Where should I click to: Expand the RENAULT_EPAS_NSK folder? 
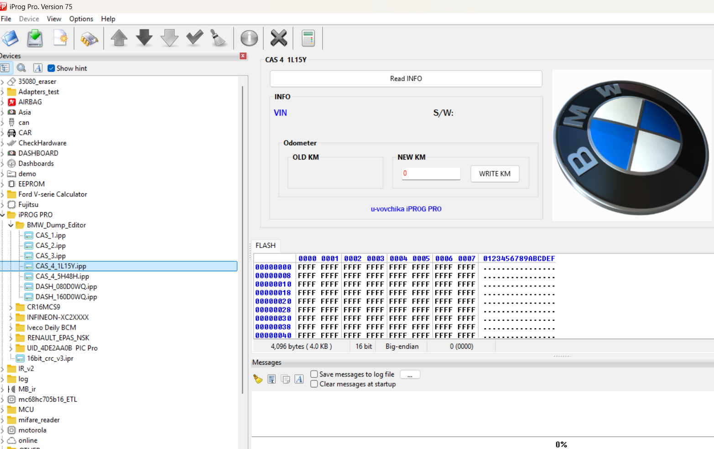tap(10, 338)
